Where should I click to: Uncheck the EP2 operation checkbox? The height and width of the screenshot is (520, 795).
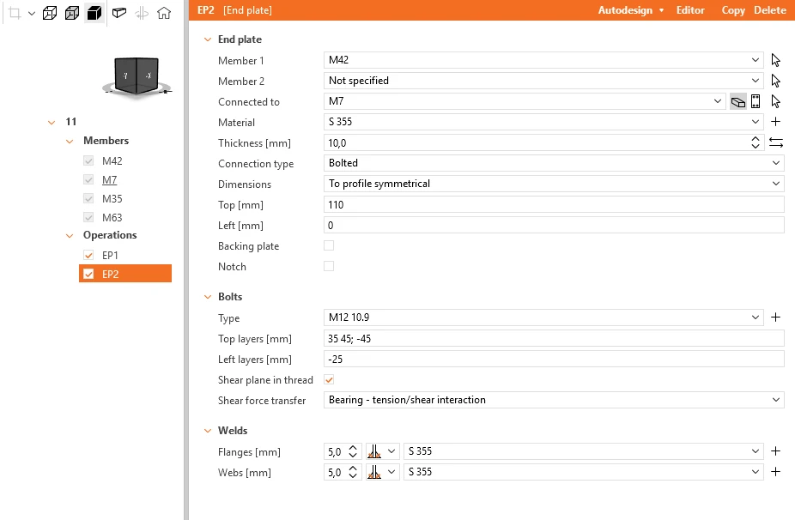pyautogui.click(x=88, y=274)
